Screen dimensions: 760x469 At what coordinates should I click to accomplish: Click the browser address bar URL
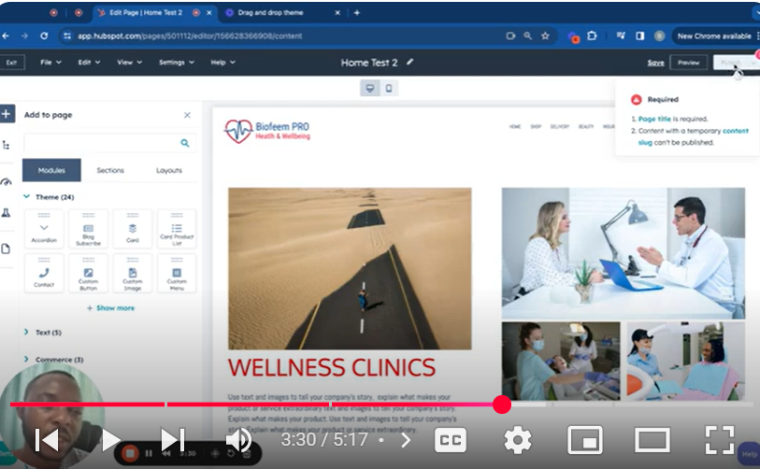point(190,36)
